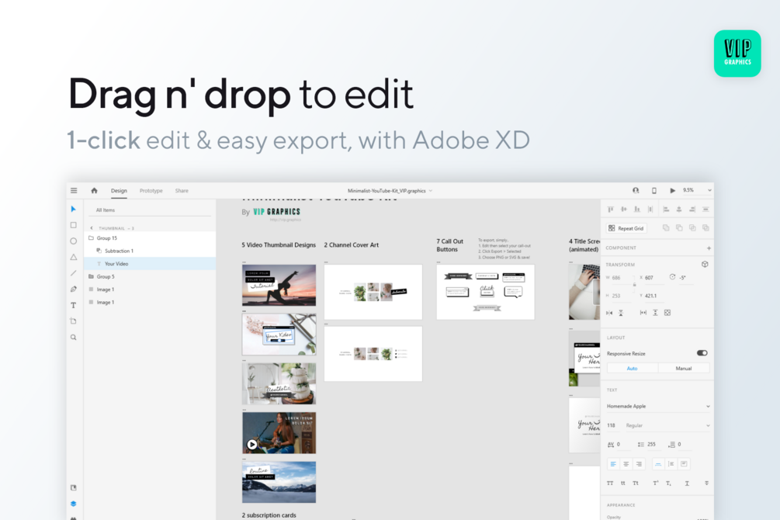Align selection to vertical middle
The height and width of the screenshot is (520, 780).
click(624, 210)
